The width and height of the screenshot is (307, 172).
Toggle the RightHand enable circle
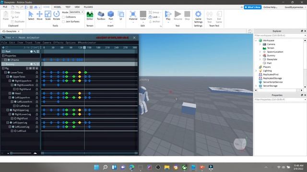(17, 89)
